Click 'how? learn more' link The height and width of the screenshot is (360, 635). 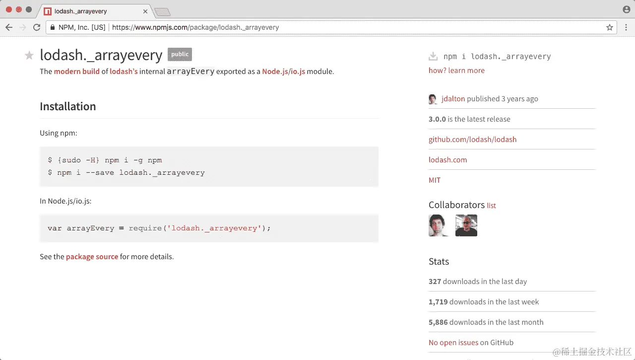pos(456,71)
